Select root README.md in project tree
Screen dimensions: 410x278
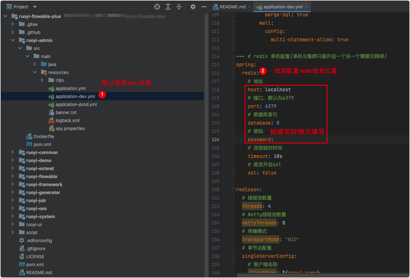pos(39,273)
